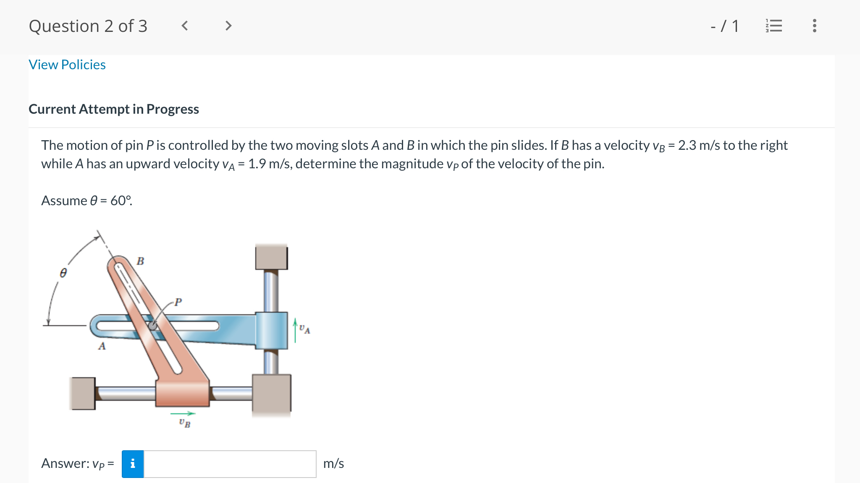The image size is (860, 483).
Task: Select the previous question chevron arrow
Action: [184, 26]
